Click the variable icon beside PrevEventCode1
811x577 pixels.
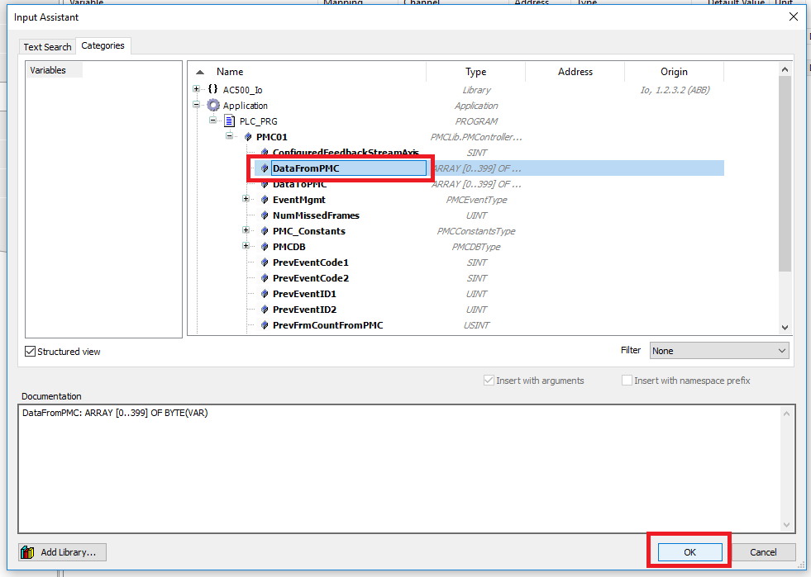tap(265, 262)
